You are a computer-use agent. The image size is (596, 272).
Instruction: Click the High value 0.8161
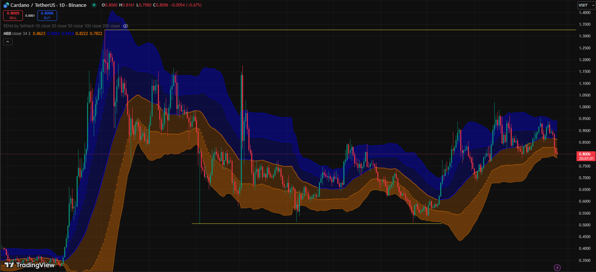129,5
